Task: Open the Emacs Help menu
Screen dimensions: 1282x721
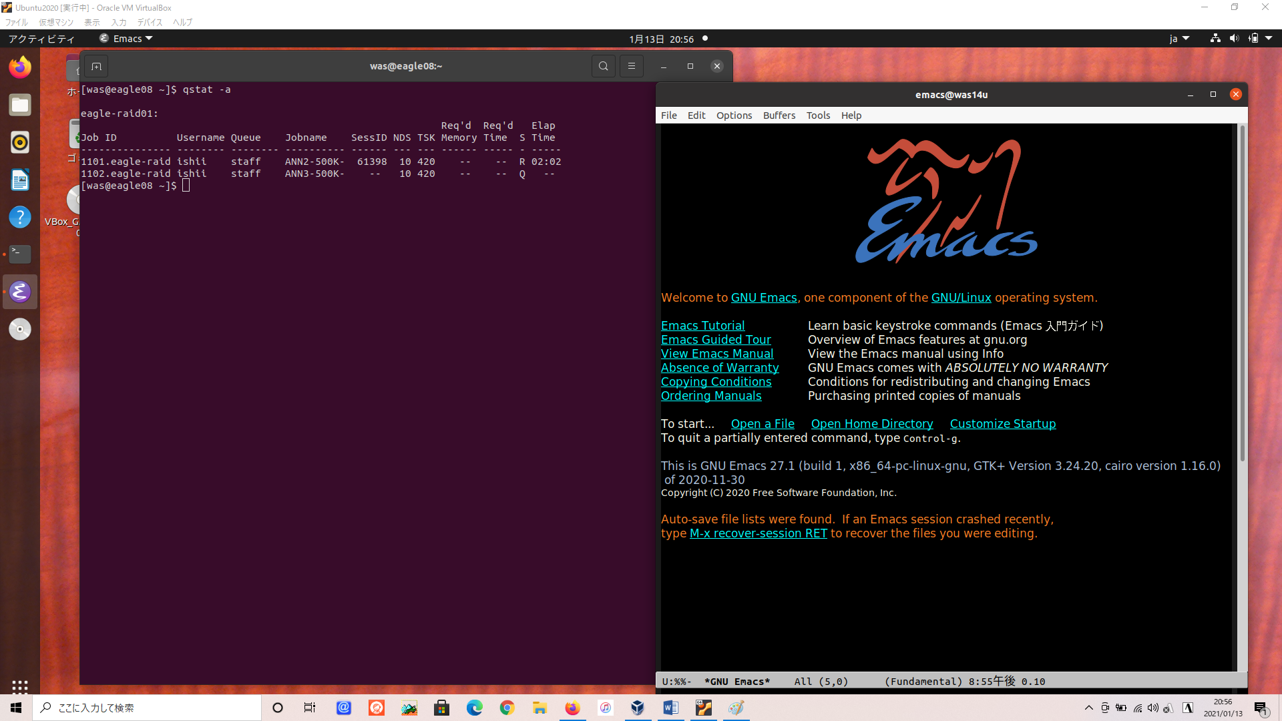Action: pyautogui.click(x=851, y=115)
